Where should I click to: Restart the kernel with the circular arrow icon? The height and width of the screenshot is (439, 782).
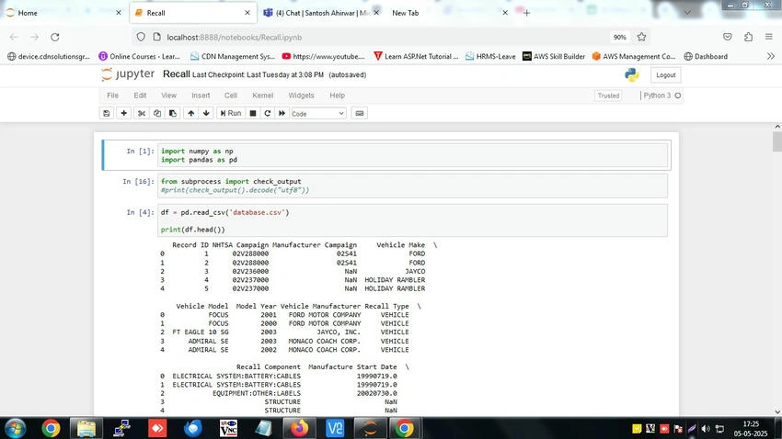click(x=268, y=114)
